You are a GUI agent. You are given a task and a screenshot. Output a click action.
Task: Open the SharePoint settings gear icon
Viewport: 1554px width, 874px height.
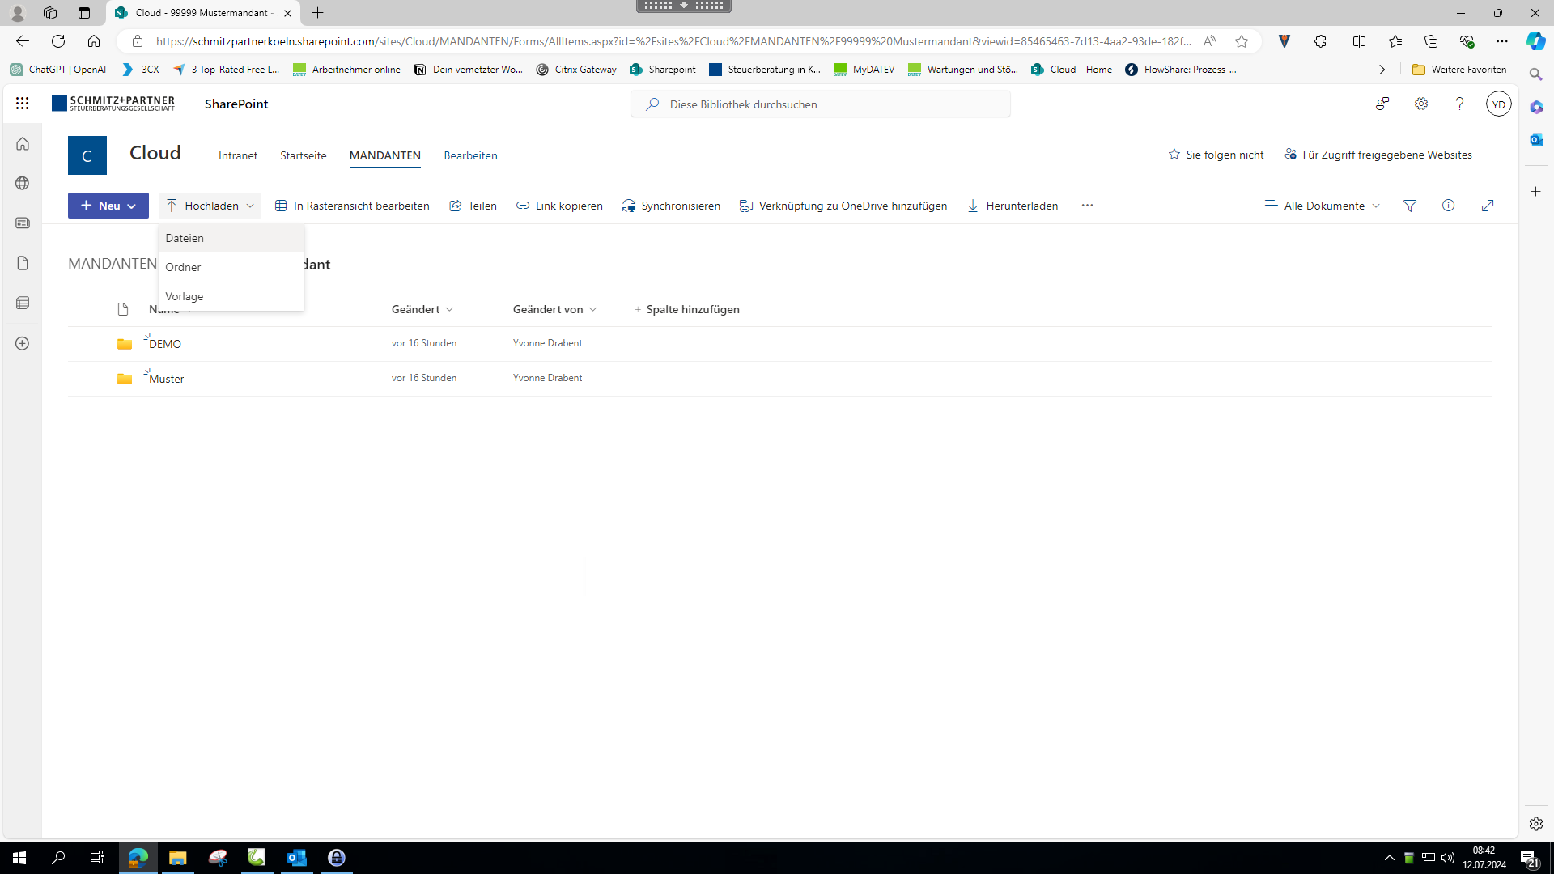[1420, 104]
